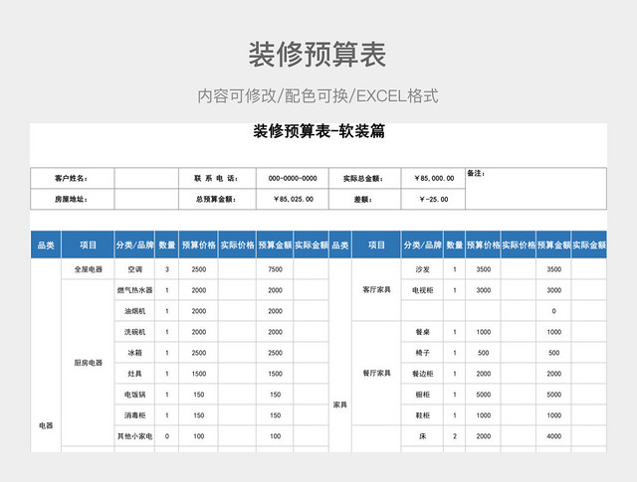Click the 预算价格 header in the 家具 table
Image resolution: width=637 pixels, height=482 pixels.
484,244
